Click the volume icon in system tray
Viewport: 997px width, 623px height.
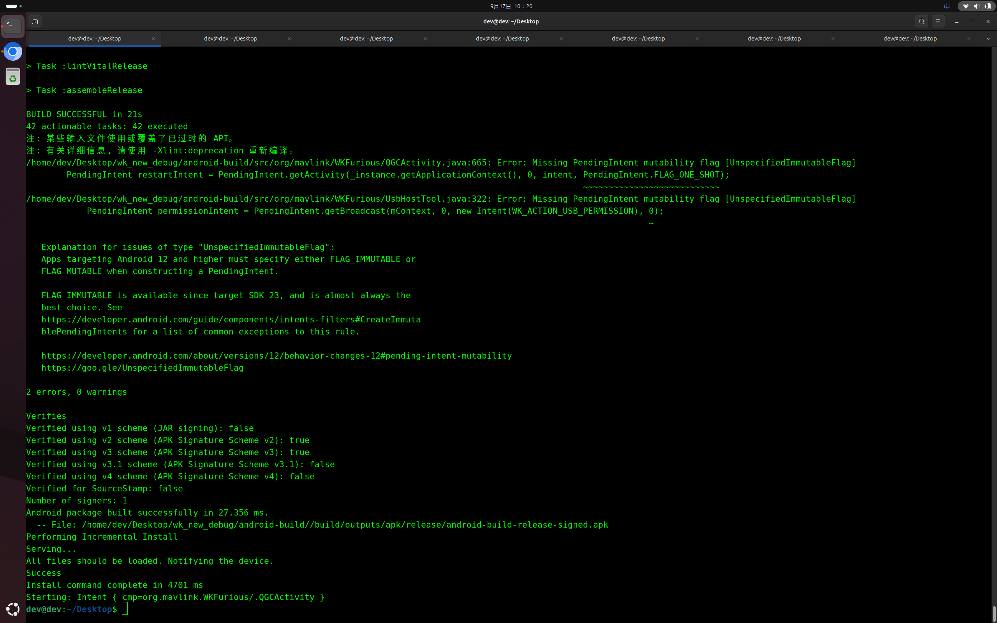coord(976,6)
